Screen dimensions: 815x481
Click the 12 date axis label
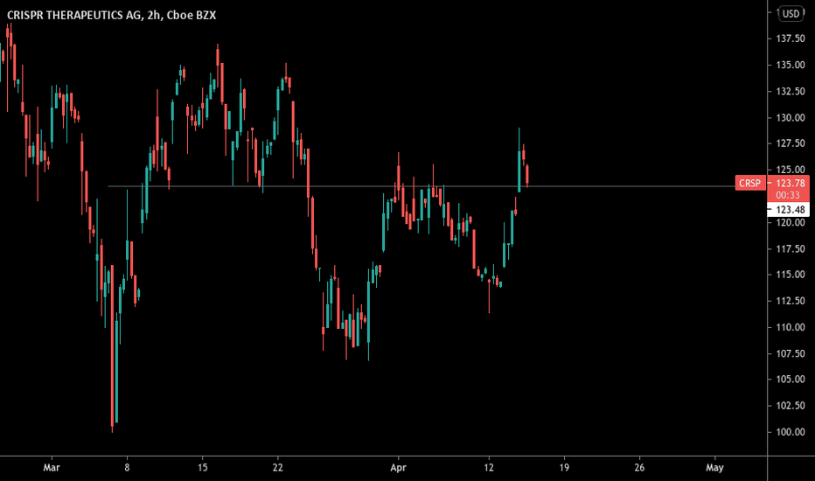pos(489,468)
